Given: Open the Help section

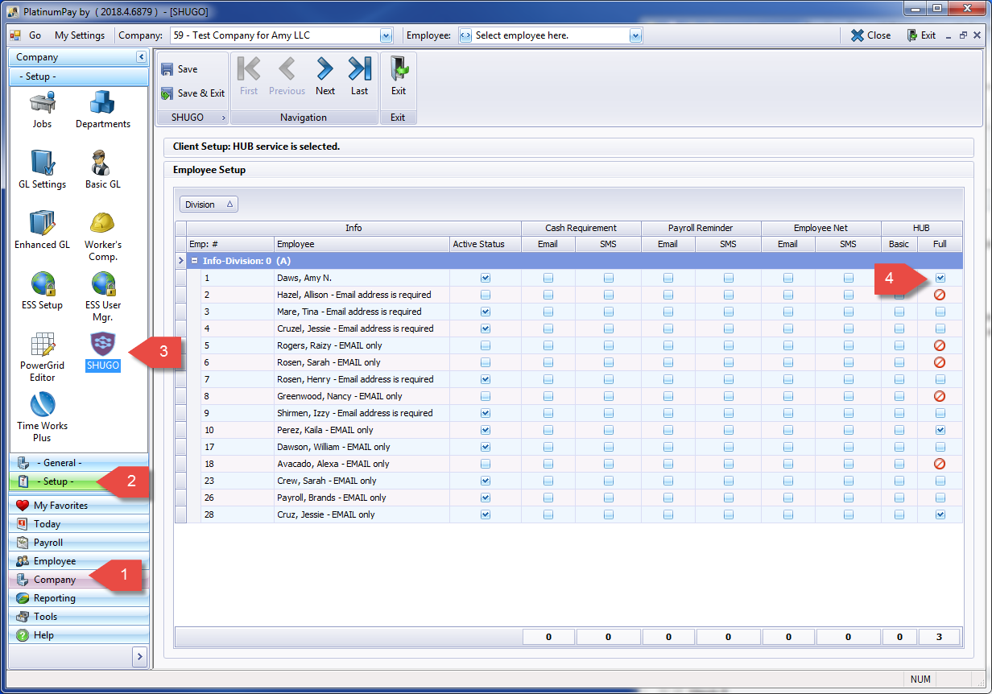Looking at the screenshot, I should (x=79, y=635).
